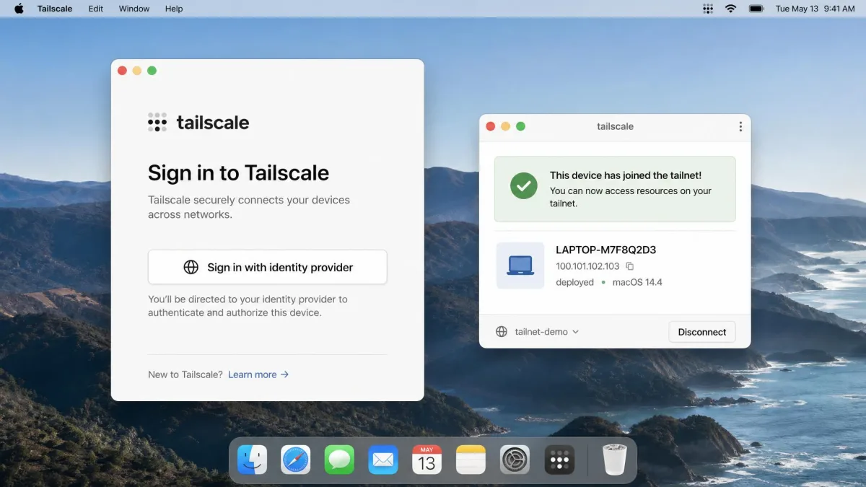This screenshot has height=487, width=866.
Task: Open the Wi-Fi status menu
Action: 730,9
